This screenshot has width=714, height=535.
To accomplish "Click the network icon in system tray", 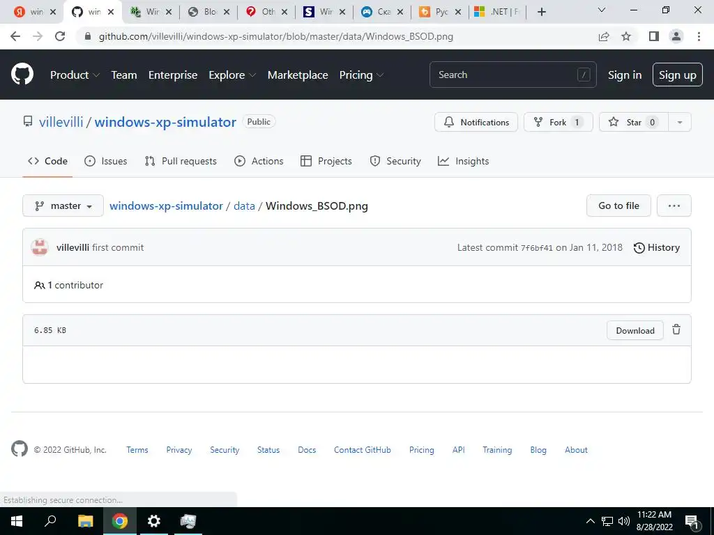I will click(607, 521).
